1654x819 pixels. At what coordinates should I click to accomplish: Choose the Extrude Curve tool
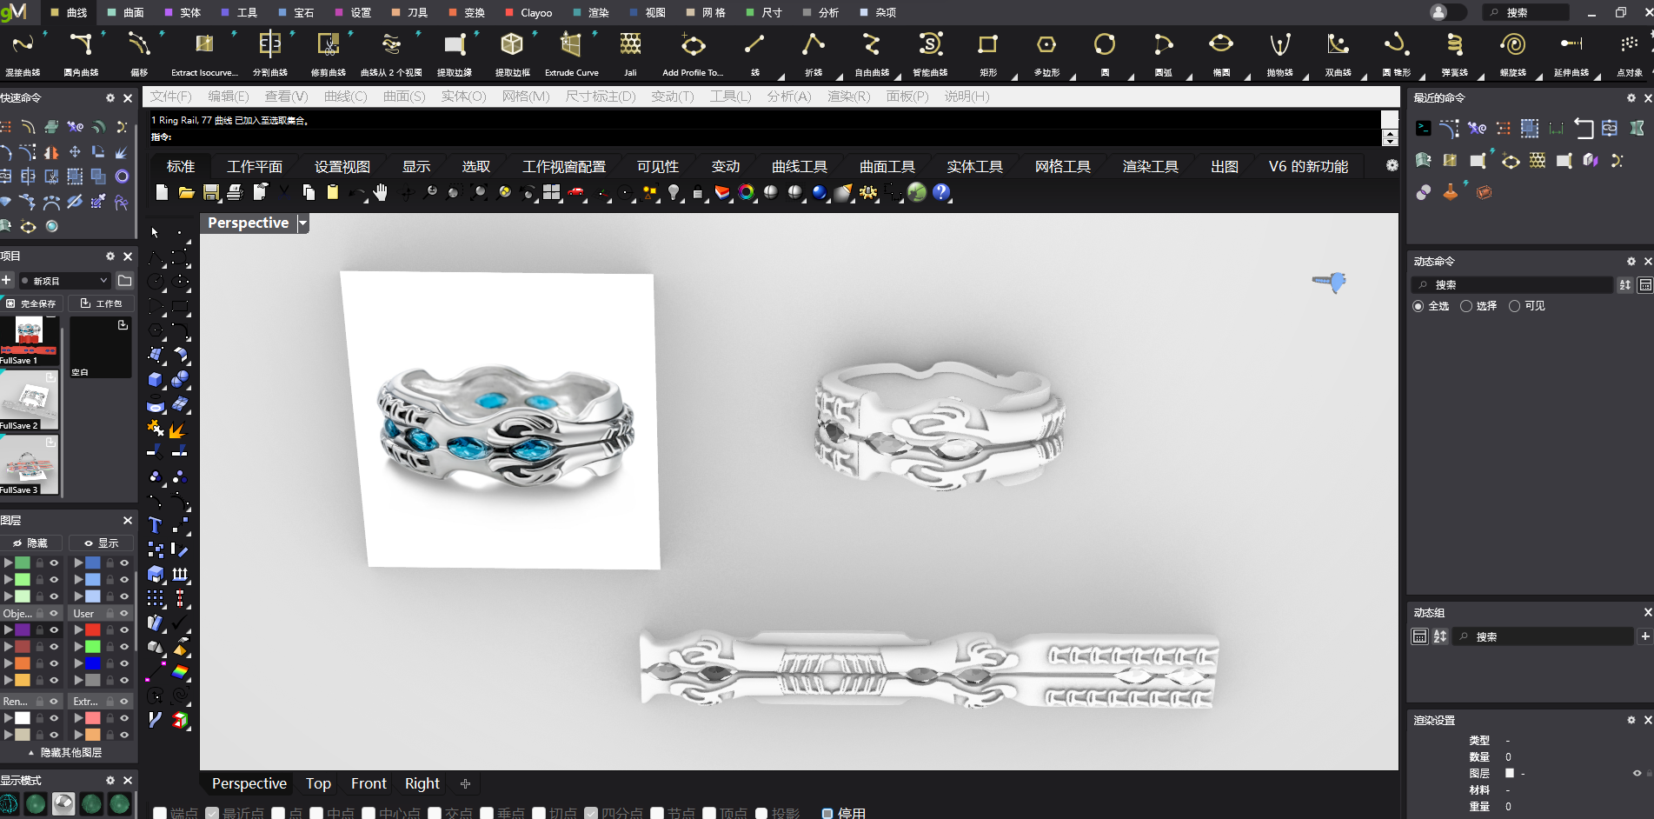(571, 45)
